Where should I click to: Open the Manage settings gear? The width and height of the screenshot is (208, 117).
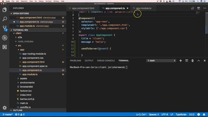(x=5, y=108)
